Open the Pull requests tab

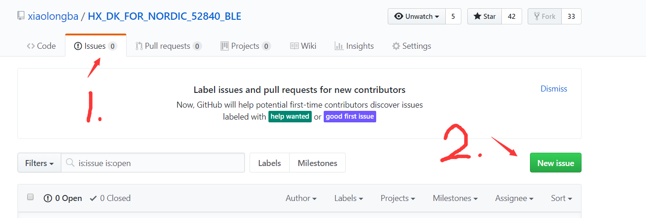click(x=168, y=46)
